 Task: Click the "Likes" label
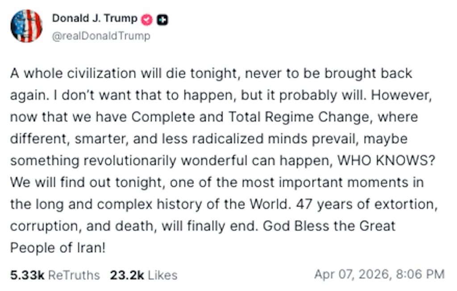coord(162,275)
